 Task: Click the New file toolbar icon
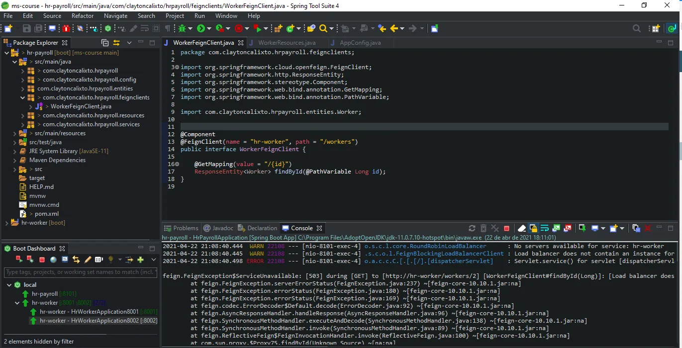tap(8, 28)
